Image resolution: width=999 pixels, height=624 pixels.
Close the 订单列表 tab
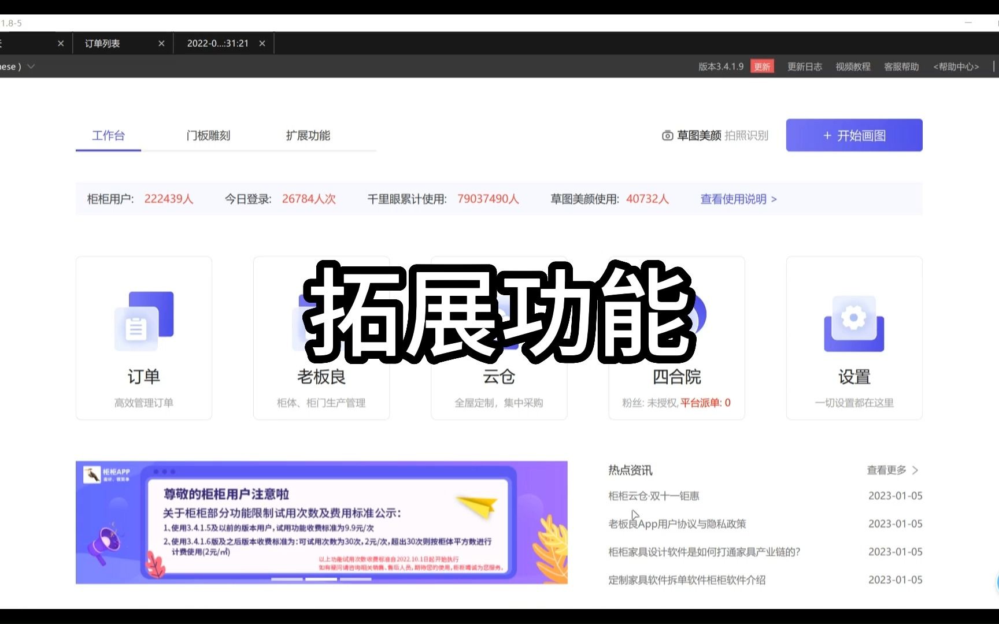161,43
